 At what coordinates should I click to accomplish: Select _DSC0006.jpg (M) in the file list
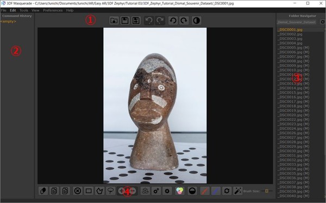pyautogui.click(x=293, y=52)
